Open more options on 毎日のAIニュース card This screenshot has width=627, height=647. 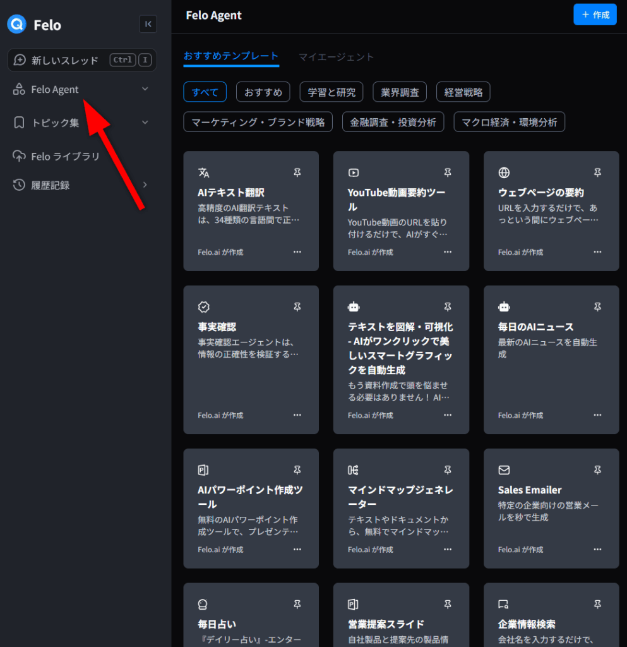[597, 414]
